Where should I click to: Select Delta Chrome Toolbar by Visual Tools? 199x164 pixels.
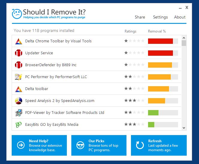(x=97, y=41)
